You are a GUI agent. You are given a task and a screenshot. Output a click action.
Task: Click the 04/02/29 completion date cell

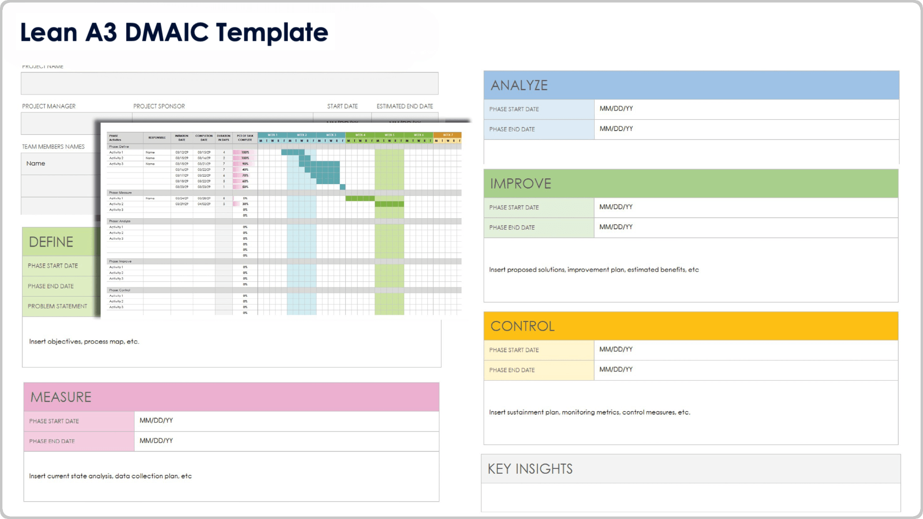[x=204, y=204]
